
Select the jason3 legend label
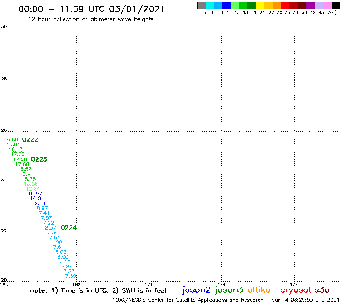[x=229, y=290]
